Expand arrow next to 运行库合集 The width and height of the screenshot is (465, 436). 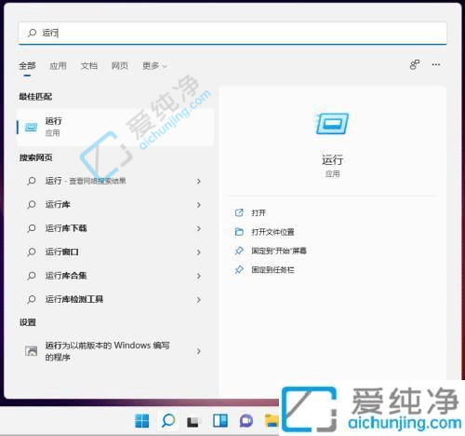(x=199, y=276)
